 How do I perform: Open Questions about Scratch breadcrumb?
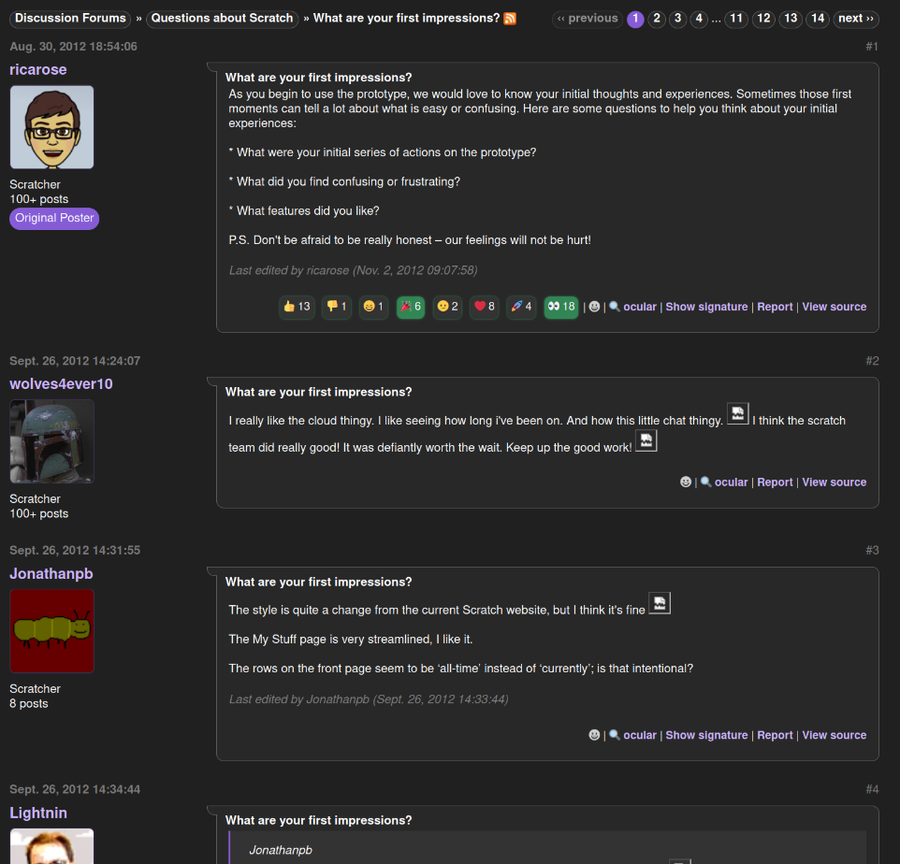222,19
